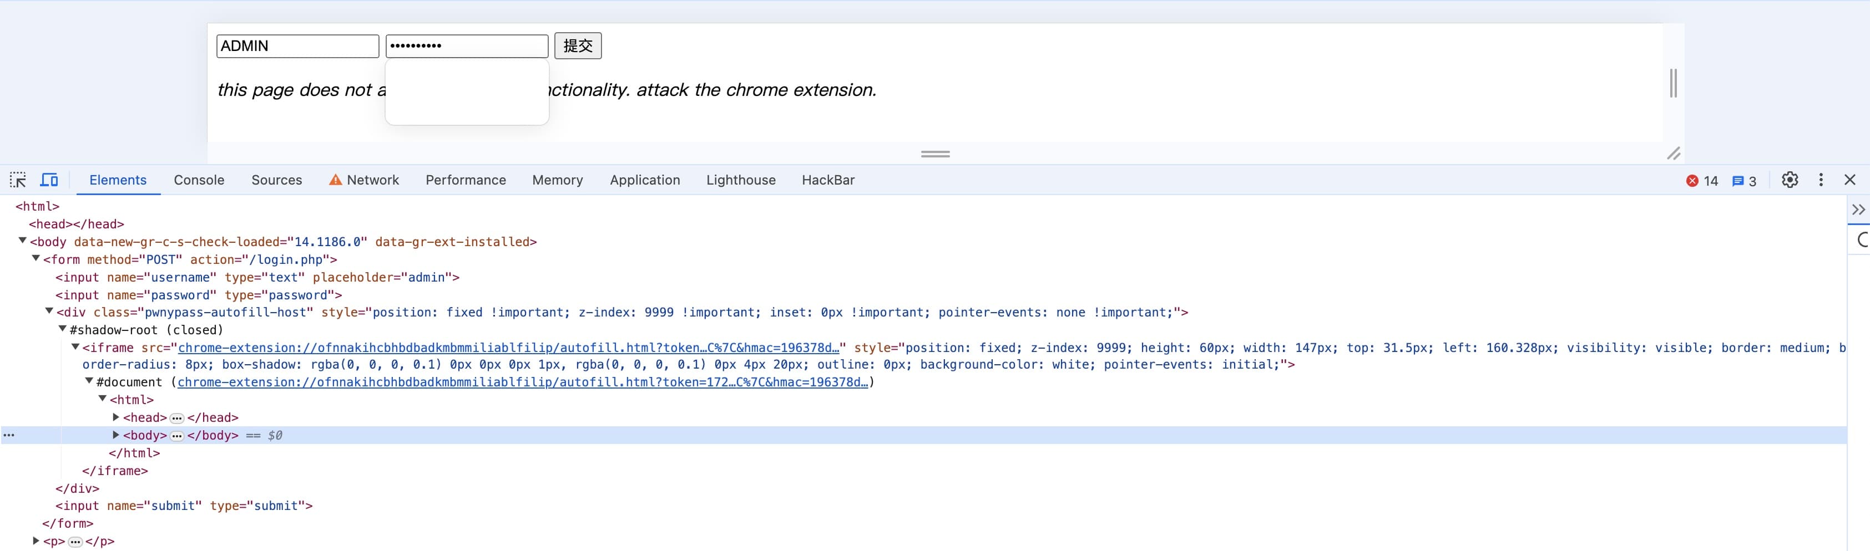
Task: Click the red error count badge
Action: pyautogui.click(x=1701, y=181)
